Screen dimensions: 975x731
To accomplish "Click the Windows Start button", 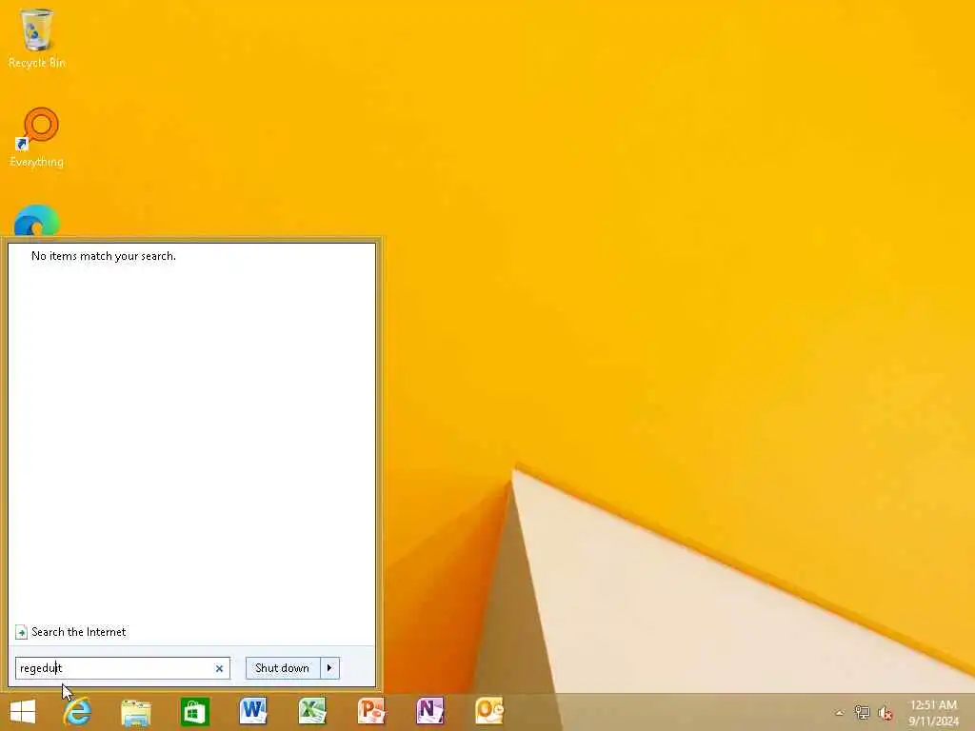I will (x=23, y=712).
